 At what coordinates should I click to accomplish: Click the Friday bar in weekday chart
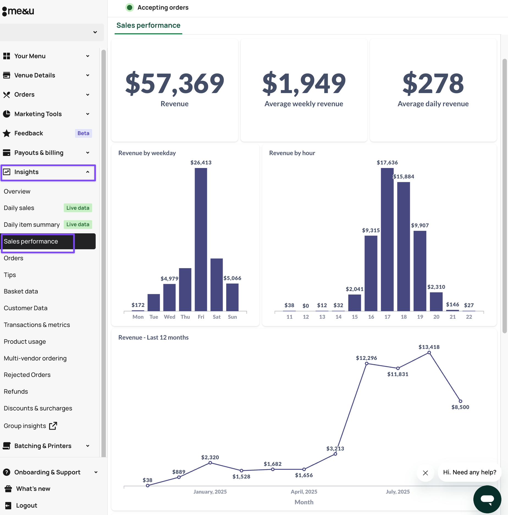[x=201, y=239]
